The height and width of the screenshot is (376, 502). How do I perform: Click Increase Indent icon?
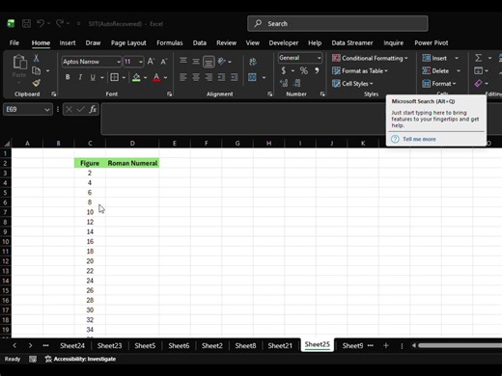235,77
